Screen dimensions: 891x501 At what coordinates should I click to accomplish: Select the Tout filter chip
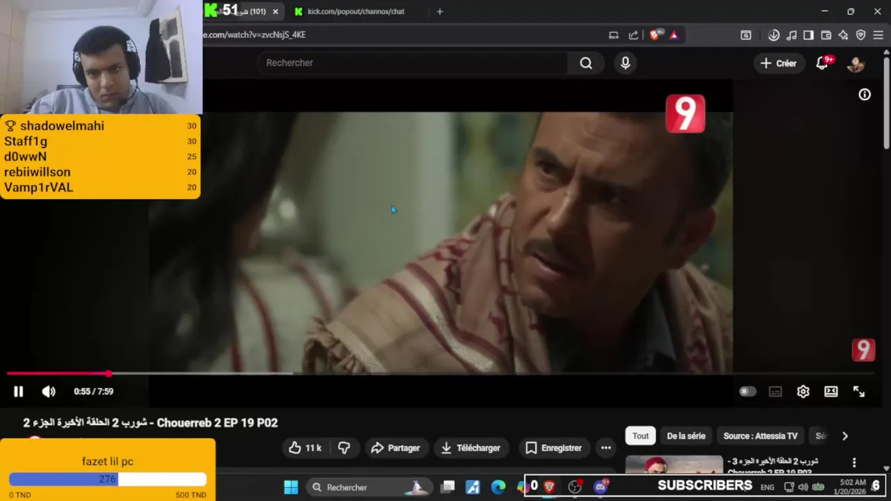pyautogui.click(x=640, y=436)
